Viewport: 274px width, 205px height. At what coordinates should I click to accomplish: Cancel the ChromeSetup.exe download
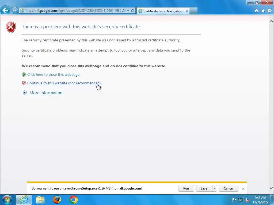click(229, 188)
